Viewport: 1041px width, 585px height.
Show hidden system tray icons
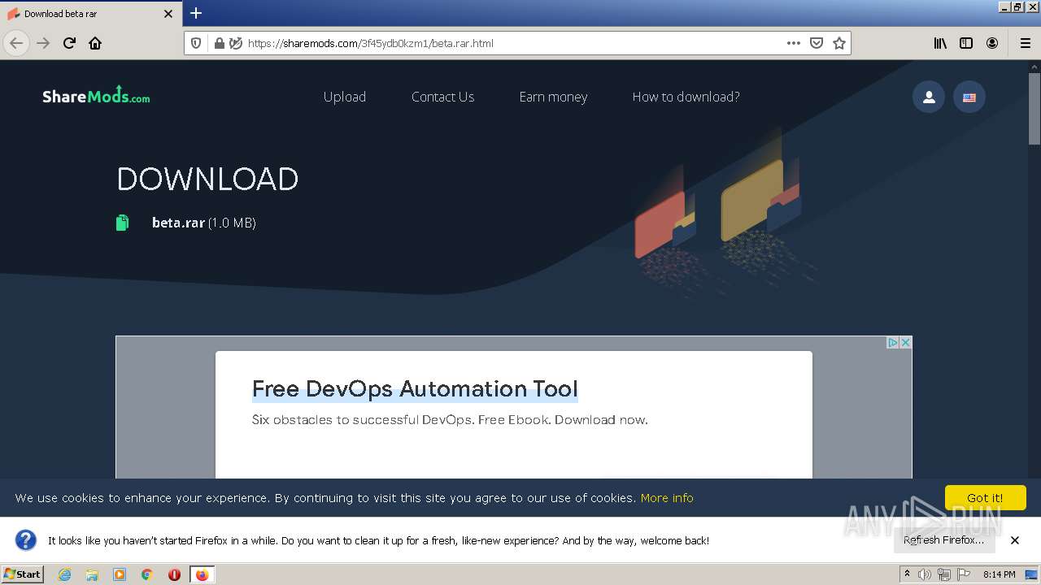click(907, 574)
